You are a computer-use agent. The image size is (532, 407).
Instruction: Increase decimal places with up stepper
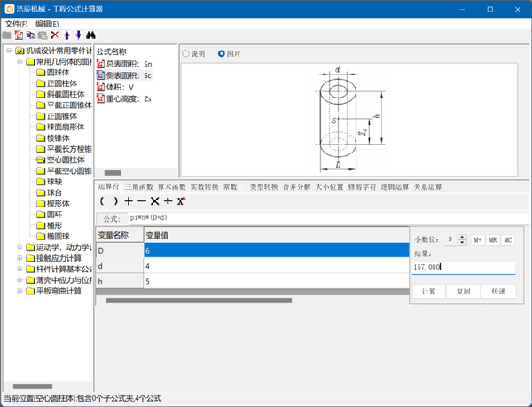(x=462, y=237)
